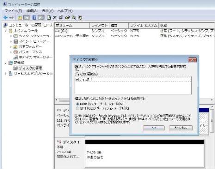Expand the 共有フォルダー tree node
215x169 pixels.
11,47
